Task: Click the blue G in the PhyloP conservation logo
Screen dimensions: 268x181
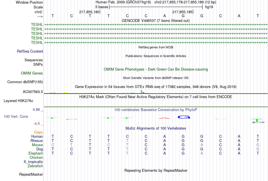Action: click(184, 117)
